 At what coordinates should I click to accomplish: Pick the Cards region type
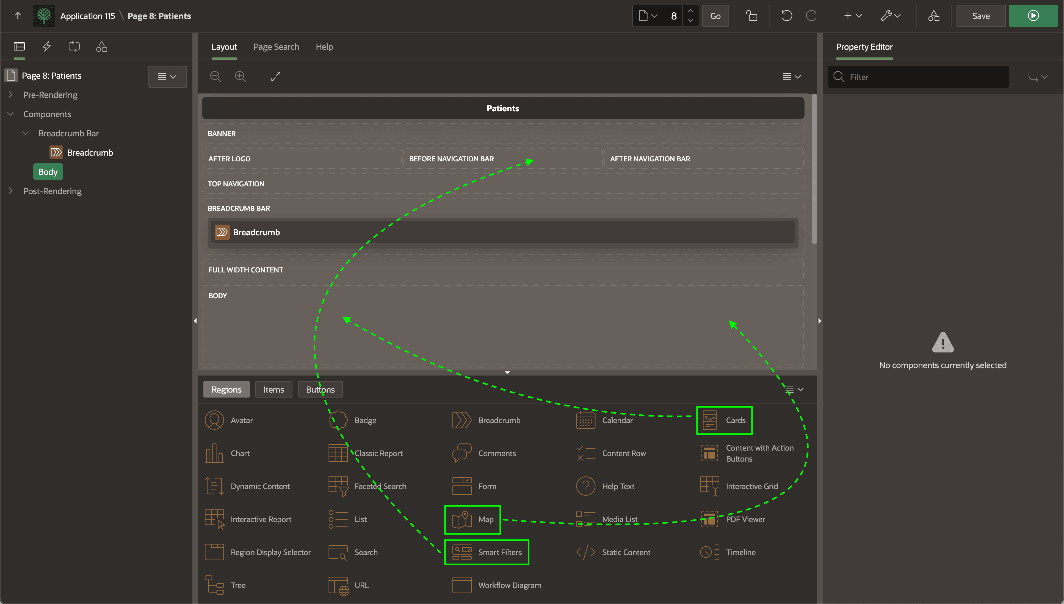tap(724, 420)
